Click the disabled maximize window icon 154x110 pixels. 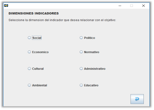[x=132, y=6]
